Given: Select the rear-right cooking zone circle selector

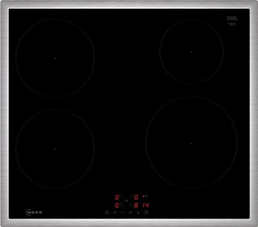Looking at the screenshot, I should (x=132, y=196).
